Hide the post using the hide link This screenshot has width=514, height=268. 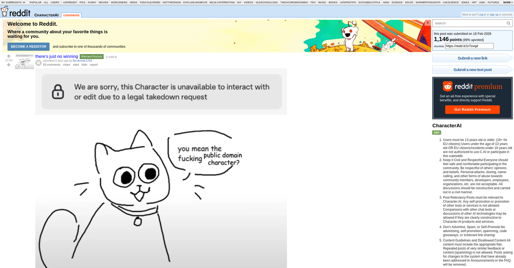pyautogui.click(x=84, y=64)
